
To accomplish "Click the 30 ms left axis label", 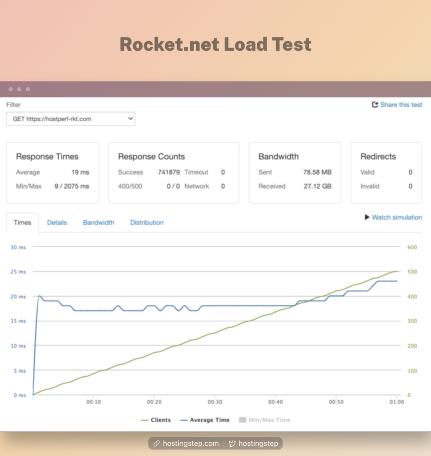I will (18, 247).
